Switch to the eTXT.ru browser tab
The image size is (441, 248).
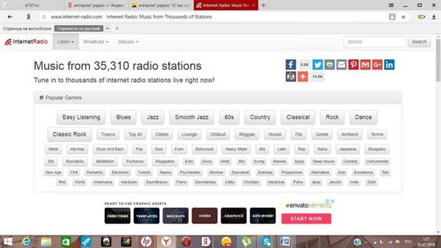coord(31,5)
